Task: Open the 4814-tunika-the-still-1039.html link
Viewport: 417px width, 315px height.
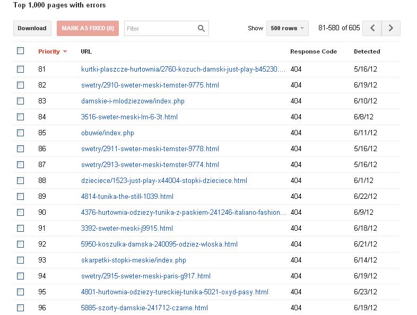Action: pyautogui.click(x=127, y=196)
